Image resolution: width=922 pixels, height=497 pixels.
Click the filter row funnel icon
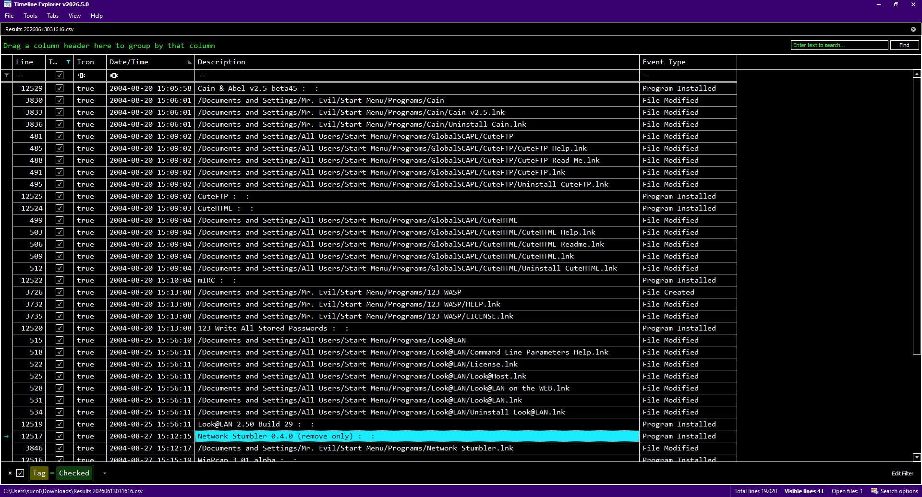coord(7,75)
